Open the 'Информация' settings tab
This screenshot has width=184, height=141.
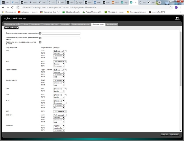pos(112,24)
